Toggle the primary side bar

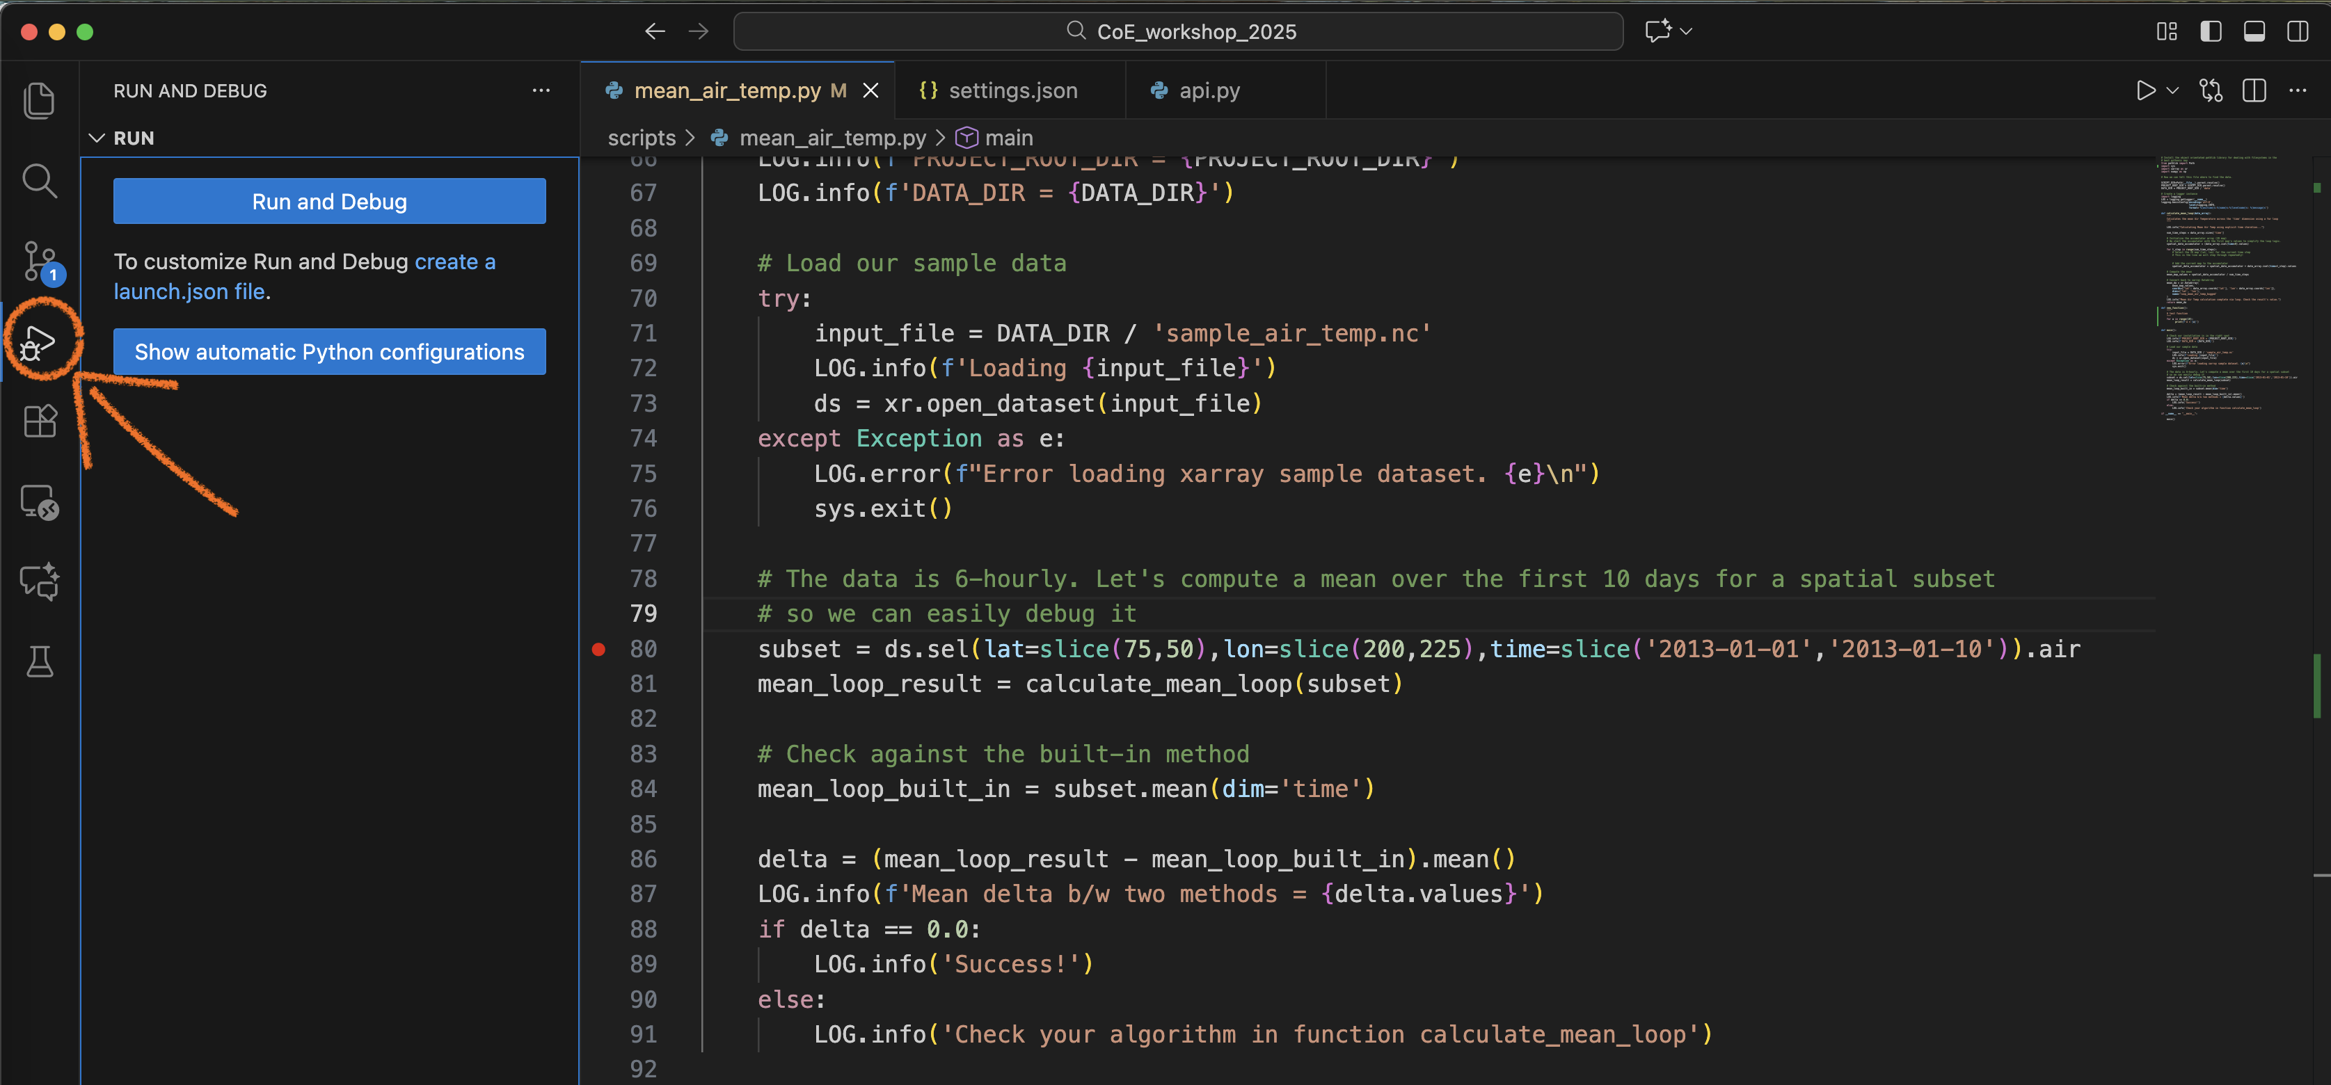[2211, 32]
